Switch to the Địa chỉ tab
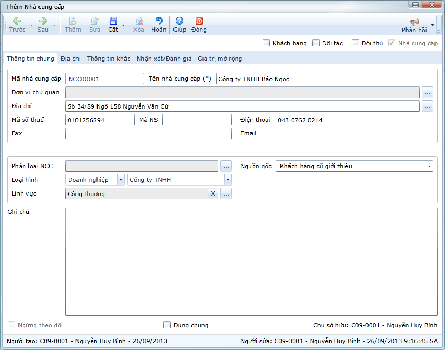445x350 pixels. coord(71,59)
